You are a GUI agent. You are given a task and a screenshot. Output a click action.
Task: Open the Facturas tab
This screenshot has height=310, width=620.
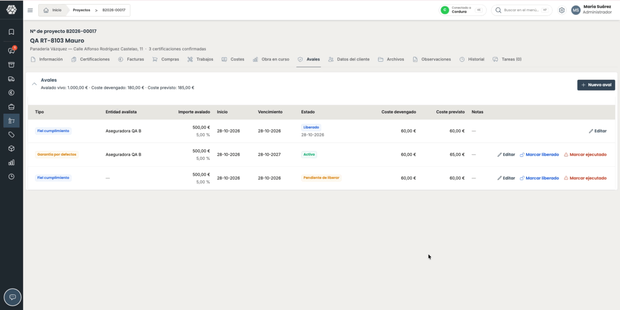(131, 59)
